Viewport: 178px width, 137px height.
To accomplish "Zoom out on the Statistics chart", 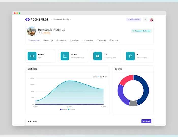I will [x=96, y=77].
